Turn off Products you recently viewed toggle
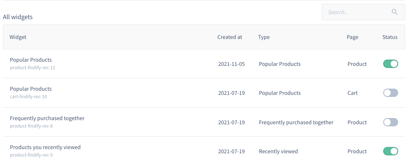This screenshot has width=413, height=164. pyautogui.click(x=390, y=151)
